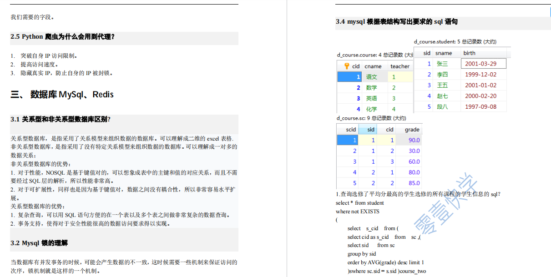
Task: Select student name cell "李四"
Action: pyautogui.click(x=442, y=75)
